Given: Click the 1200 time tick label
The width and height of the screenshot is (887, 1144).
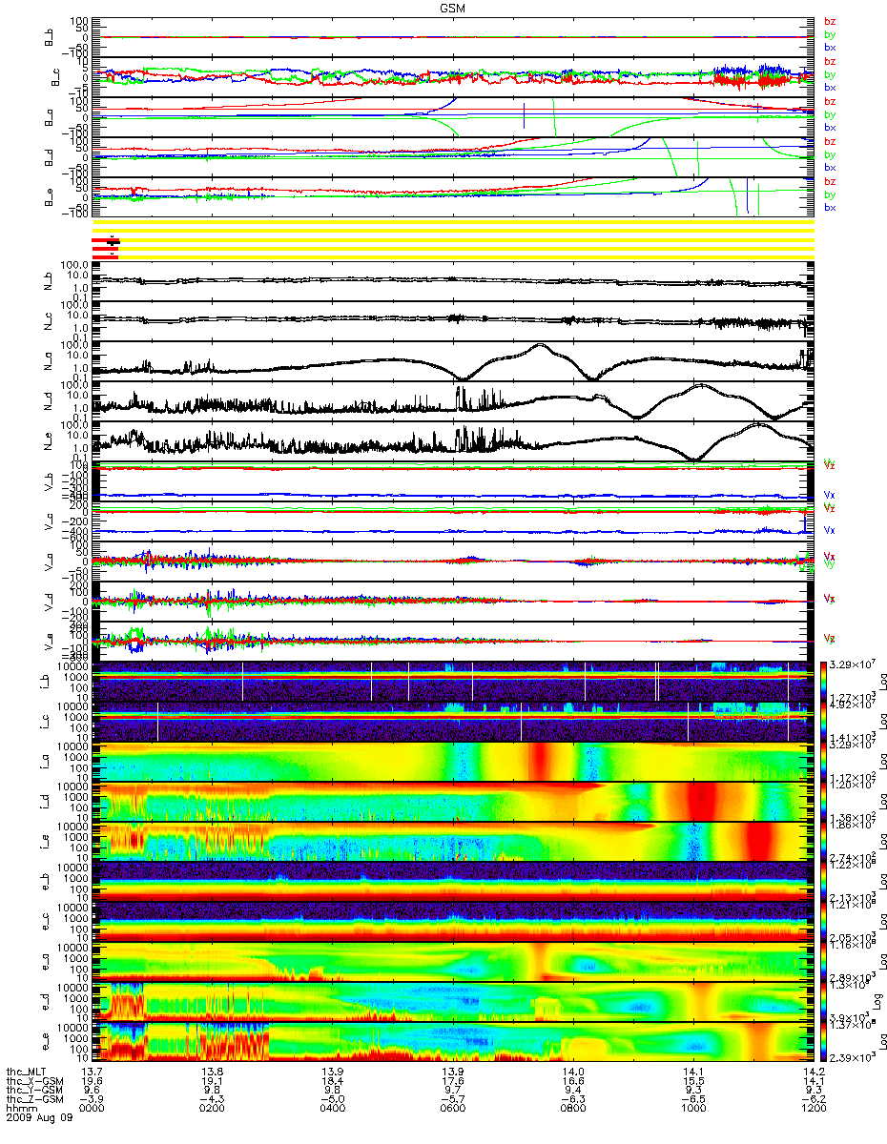Looking at the screenshot, I should tap(814, 1110).
